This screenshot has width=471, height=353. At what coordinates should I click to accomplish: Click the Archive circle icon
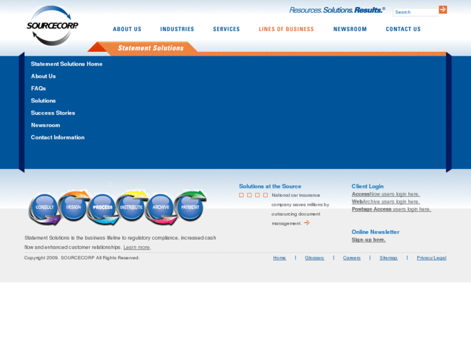(161, 207)
